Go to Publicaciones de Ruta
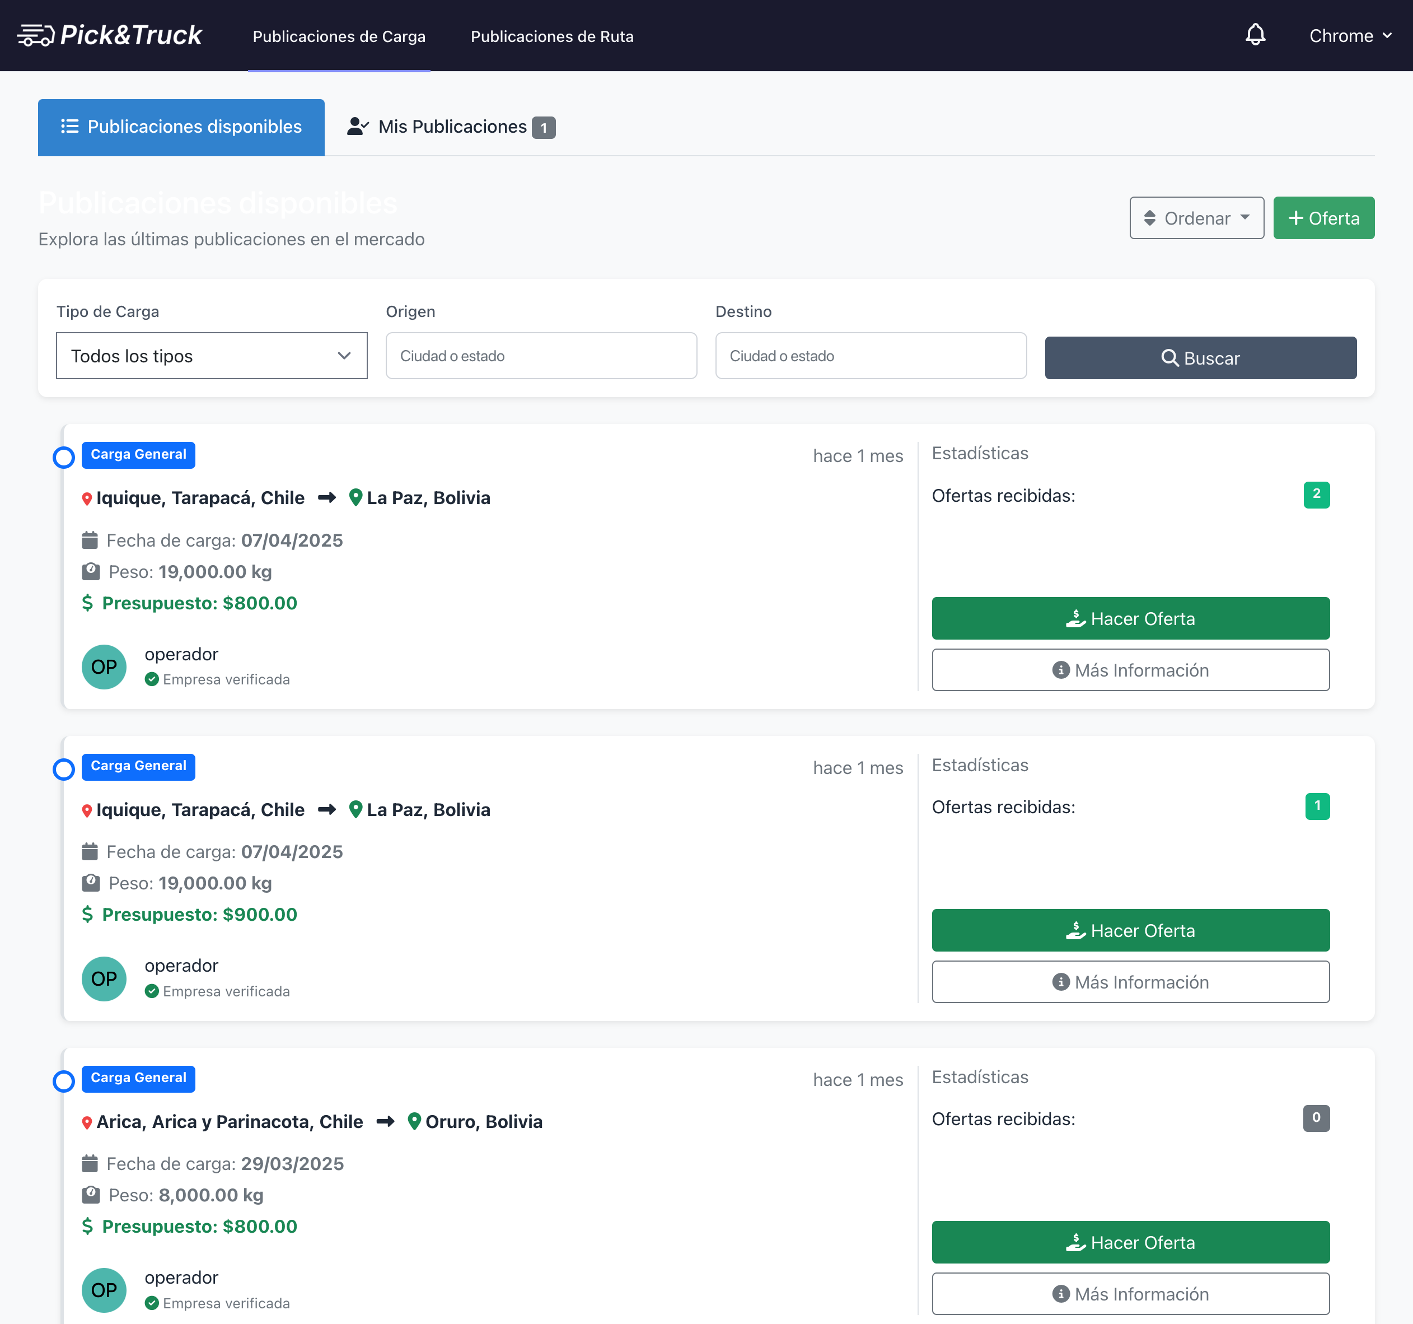Image resolution: width=1413 pixels, height=1324 pixels. (551, 36)
